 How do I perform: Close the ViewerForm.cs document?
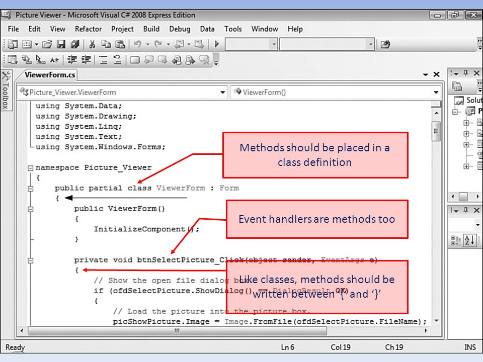pyautogui.click(x=437, y=74)
